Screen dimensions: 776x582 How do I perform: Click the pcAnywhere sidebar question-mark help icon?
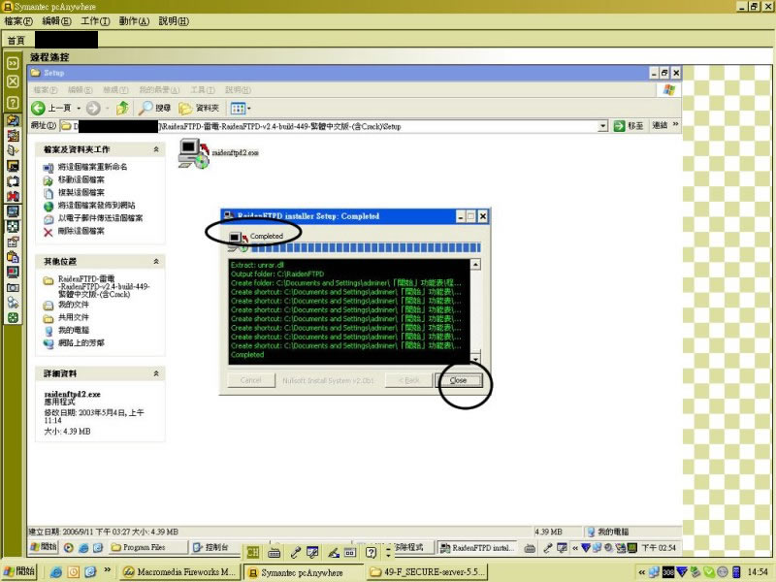click(x=13, y=103)
